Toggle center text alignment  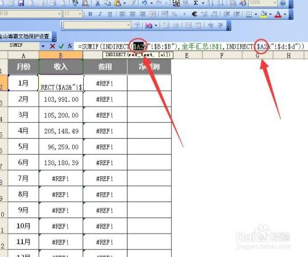point(132,14)
